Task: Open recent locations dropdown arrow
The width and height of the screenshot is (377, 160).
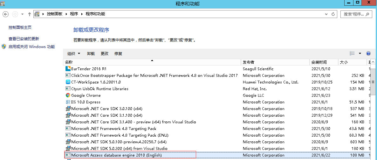Action: [x=22, y=14]
